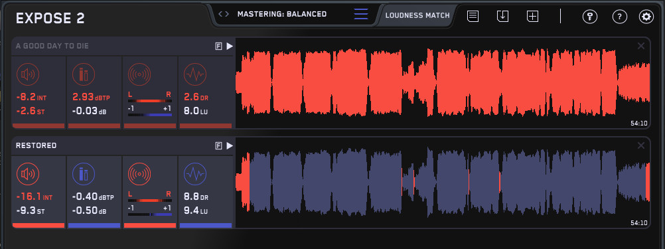This screenshot has width=665, height=249.
Task: Toggle the F filter button on Restored track
Action: pyautogui.click(x=218, y=146)
